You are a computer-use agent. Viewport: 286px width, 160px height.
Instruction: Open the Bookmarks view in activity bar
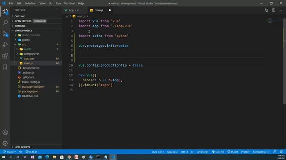tap(5, 67)
